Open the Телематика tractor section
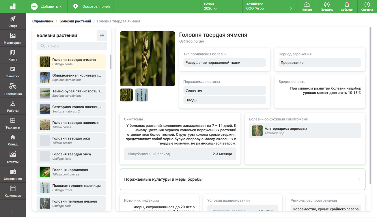Screen dimensions: 377x218 pyautogui.click(x=13, y=89)
